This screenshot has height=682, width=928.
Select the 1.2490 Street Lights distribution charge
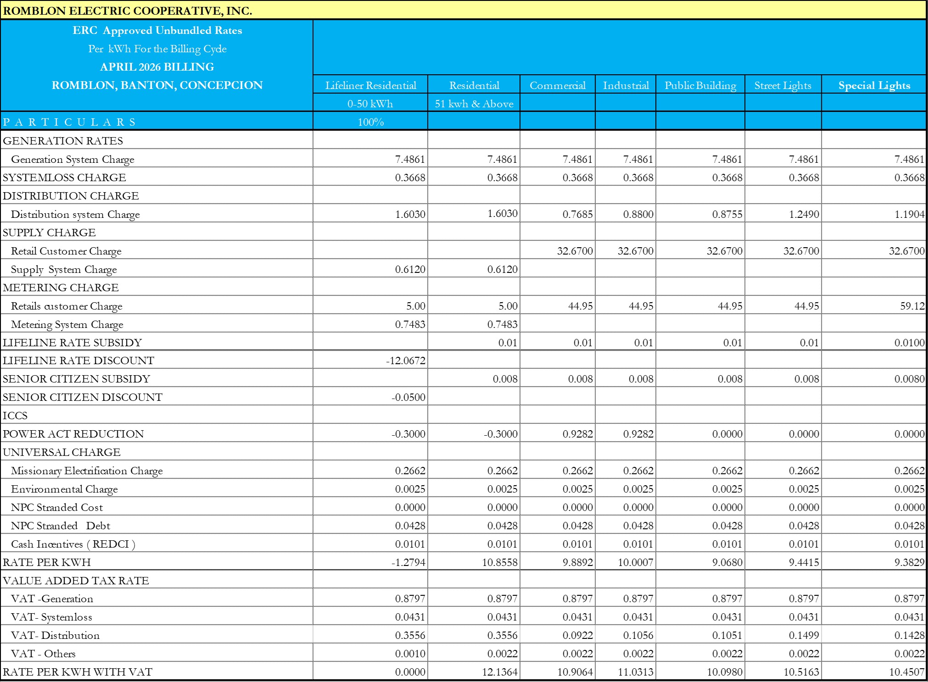pyautogui.click(x=804, y=214)
